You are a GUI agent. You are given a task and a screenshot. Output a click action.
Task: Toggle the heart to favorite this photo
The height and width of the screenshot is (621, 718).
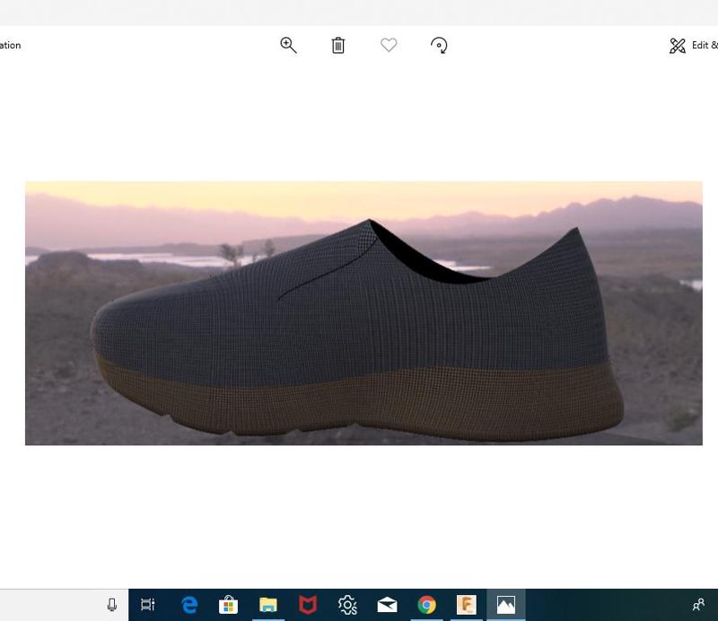[x=388, y=45]
